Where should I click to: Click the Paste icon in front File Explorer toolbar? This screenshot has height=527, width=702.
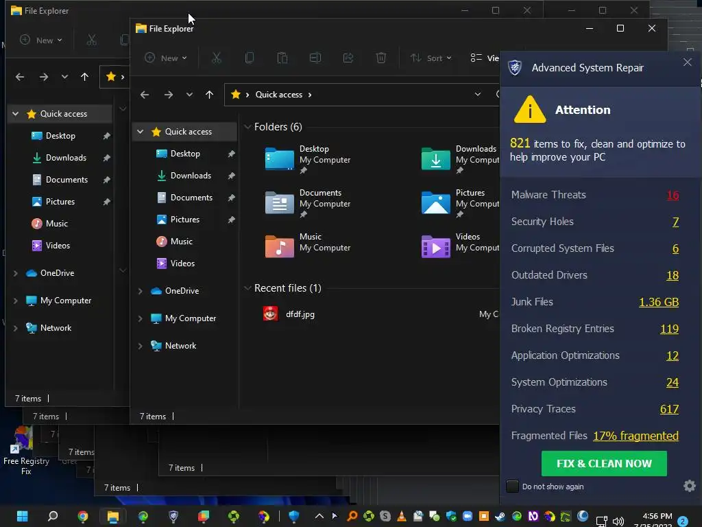click(282, 58)
